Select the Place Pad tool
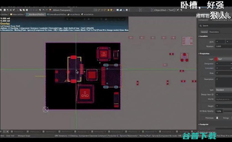Image resolution: width=232 pixels, height=142 pixels. coord(108,10)
